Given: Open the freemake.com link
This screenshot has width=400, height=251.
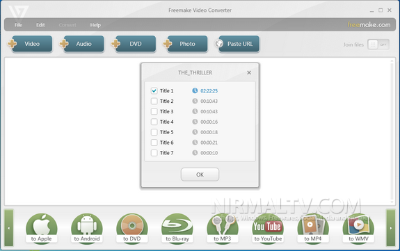Looking at the screenshot, I should point(369,25).
